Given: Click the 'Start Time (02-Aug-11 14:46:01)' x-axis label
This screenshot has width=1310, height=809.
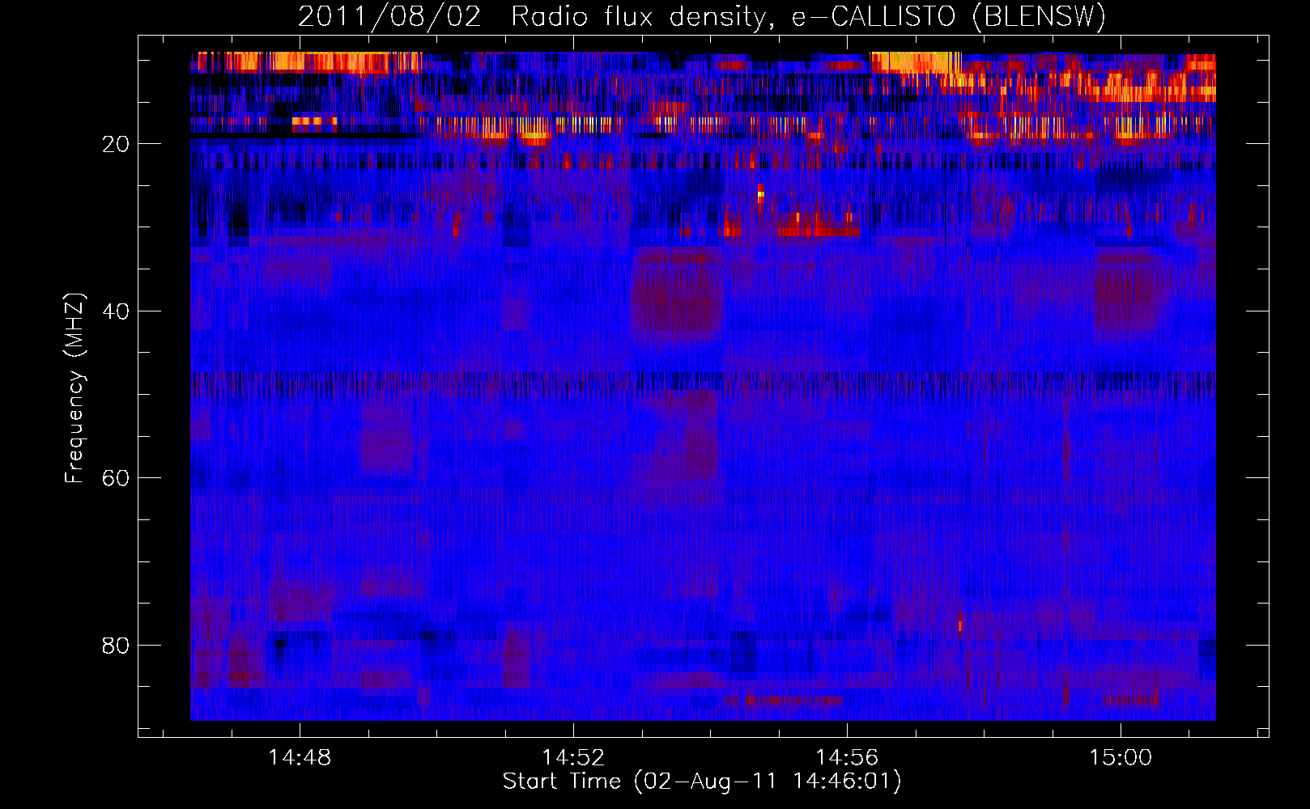Looking at the screenshot, I should 702,781.
